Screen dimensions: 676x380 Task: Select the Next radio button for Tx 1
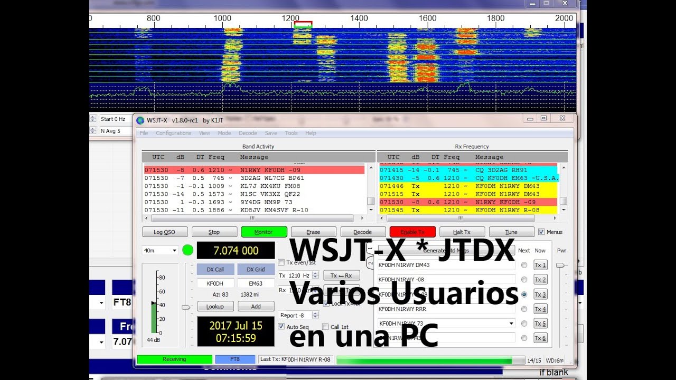(524, 265)
